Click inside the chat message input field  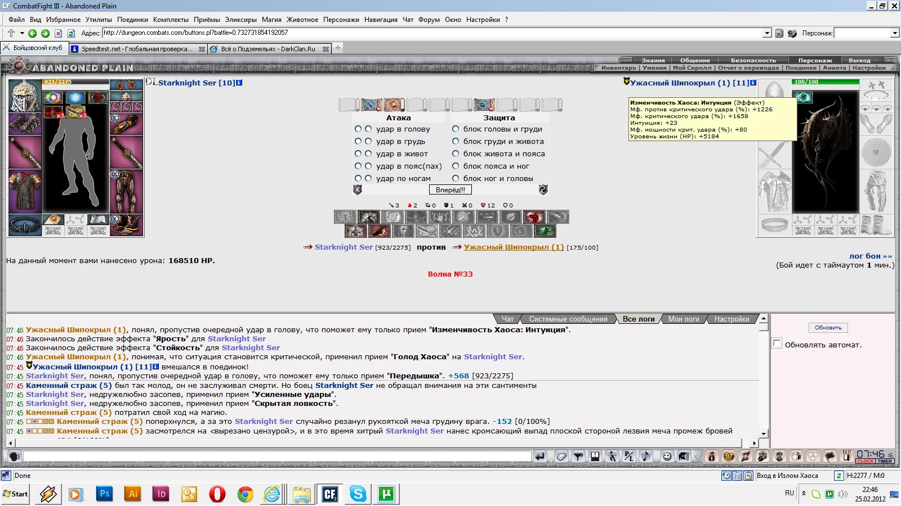click(x=277, y=457)
